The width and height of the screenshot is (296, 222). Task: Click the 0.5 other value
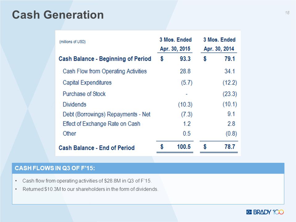pos(187,134)
